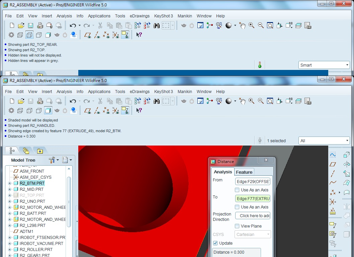Screen dimensions: 354x257
Task: Open eDrawings menu in back window
Action: tap(140, 16)
